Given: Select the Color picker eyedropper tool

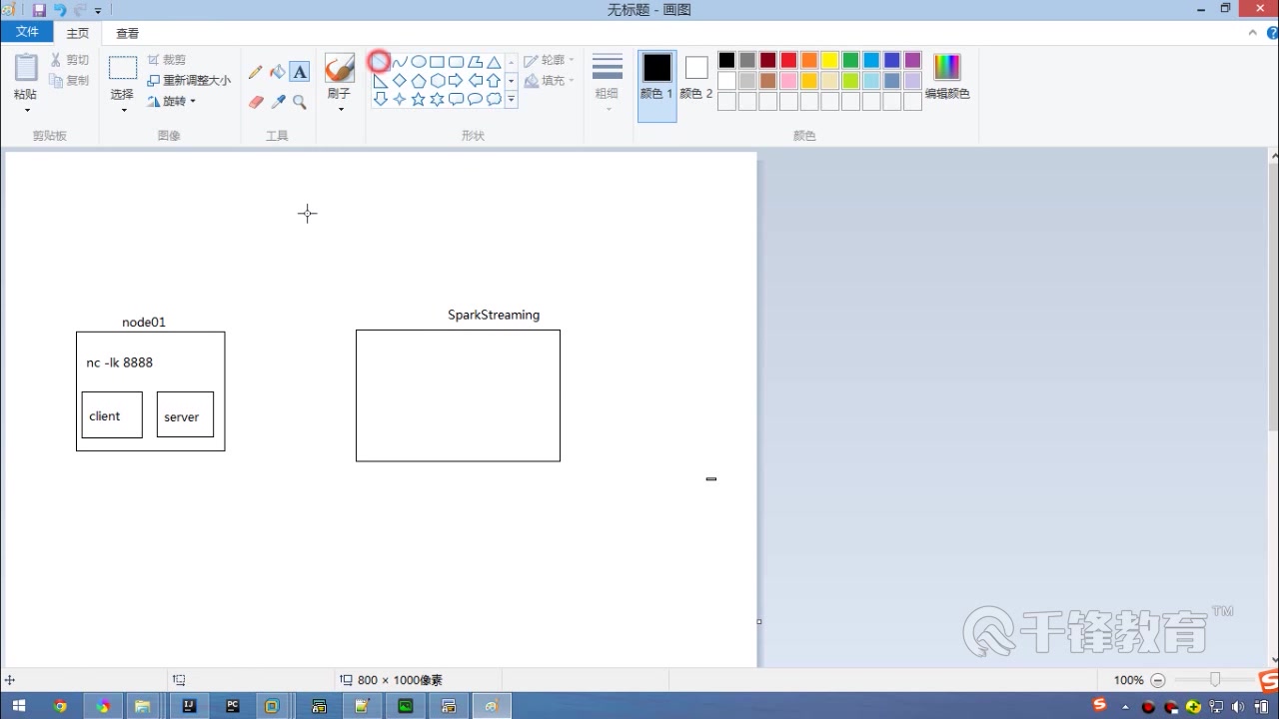Looking at the screenshot, I should tap(278, 102).
